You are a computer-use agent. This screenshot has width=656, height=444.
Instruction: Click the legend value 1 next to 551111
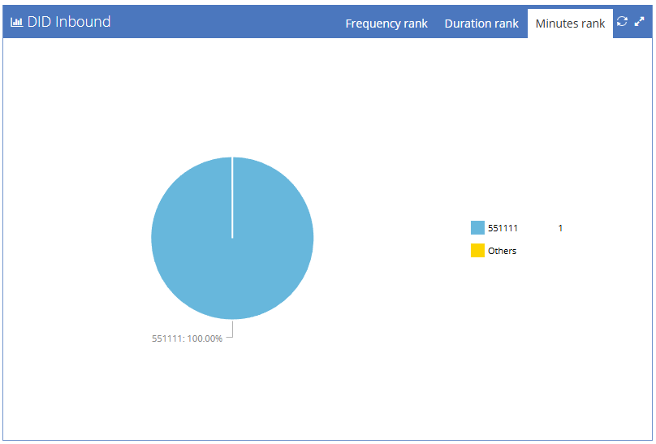[560, 228]
